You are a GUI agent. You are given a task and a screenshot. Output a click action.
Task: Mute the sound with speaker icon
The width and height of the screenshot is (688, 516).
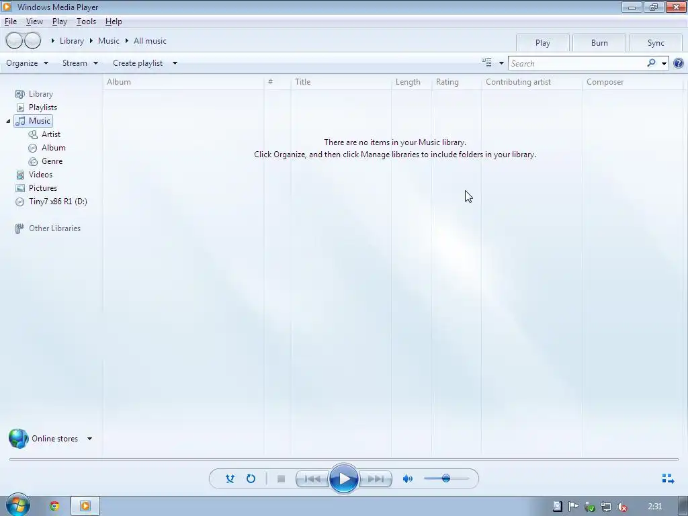tap(408, 478)
